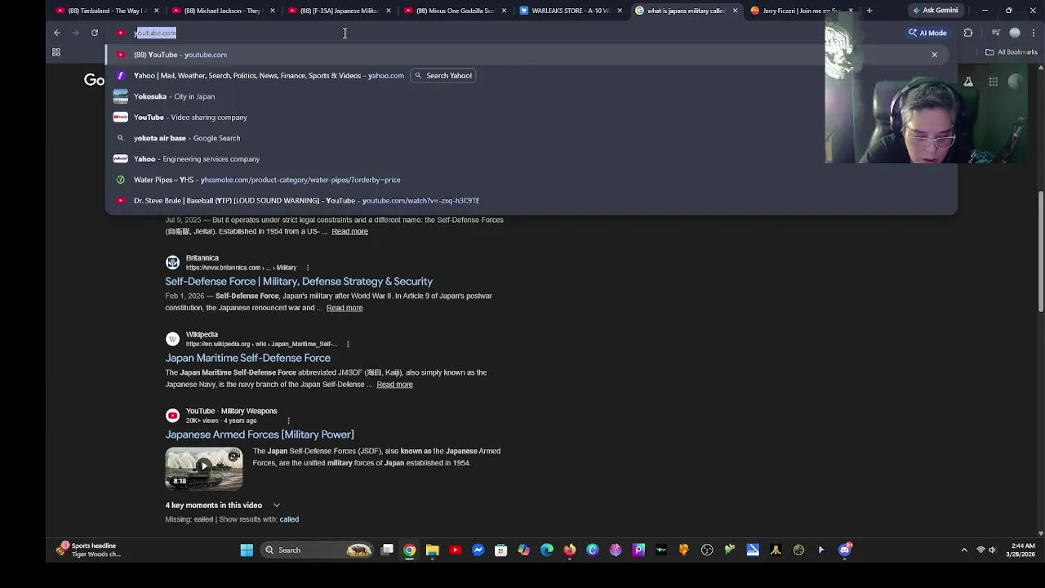This screenshot has width=1045, height=588.
Task: Click the page vertical scrollbar
Action: (1040, 252)
